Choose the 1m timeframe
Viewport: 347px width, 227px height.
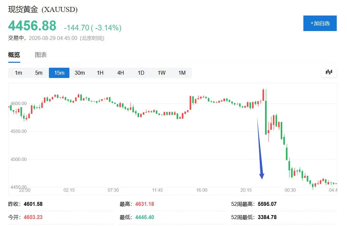pyautogui.click(x=19, y=73)
